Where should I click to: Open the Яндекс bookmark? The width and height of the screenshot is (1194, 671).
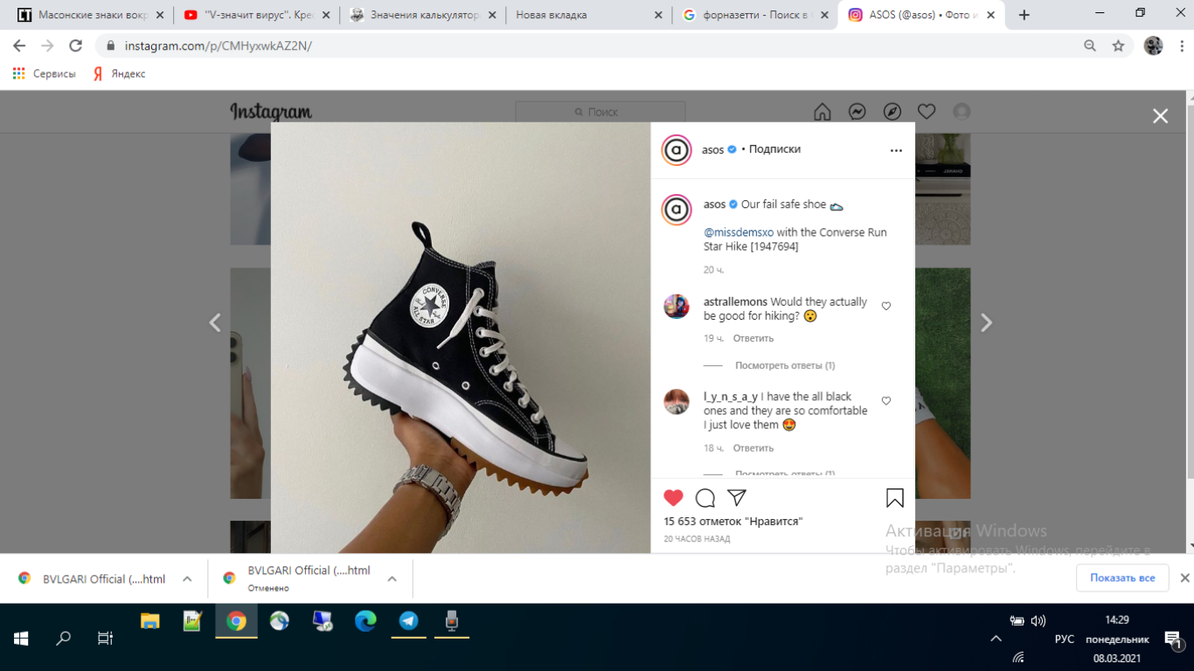(x=119, y=74)
